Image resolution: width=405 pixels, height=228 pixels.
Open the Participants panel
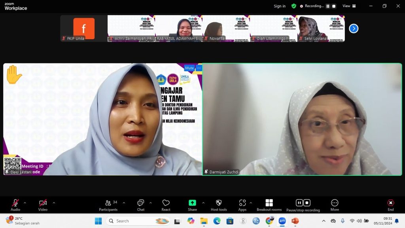(x=108, y=205)
